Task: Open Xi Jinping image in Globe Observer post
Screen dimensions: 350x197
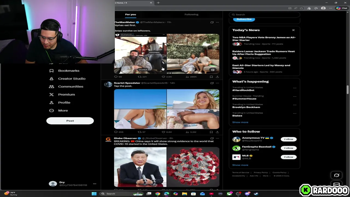Action: click(140, 167)
